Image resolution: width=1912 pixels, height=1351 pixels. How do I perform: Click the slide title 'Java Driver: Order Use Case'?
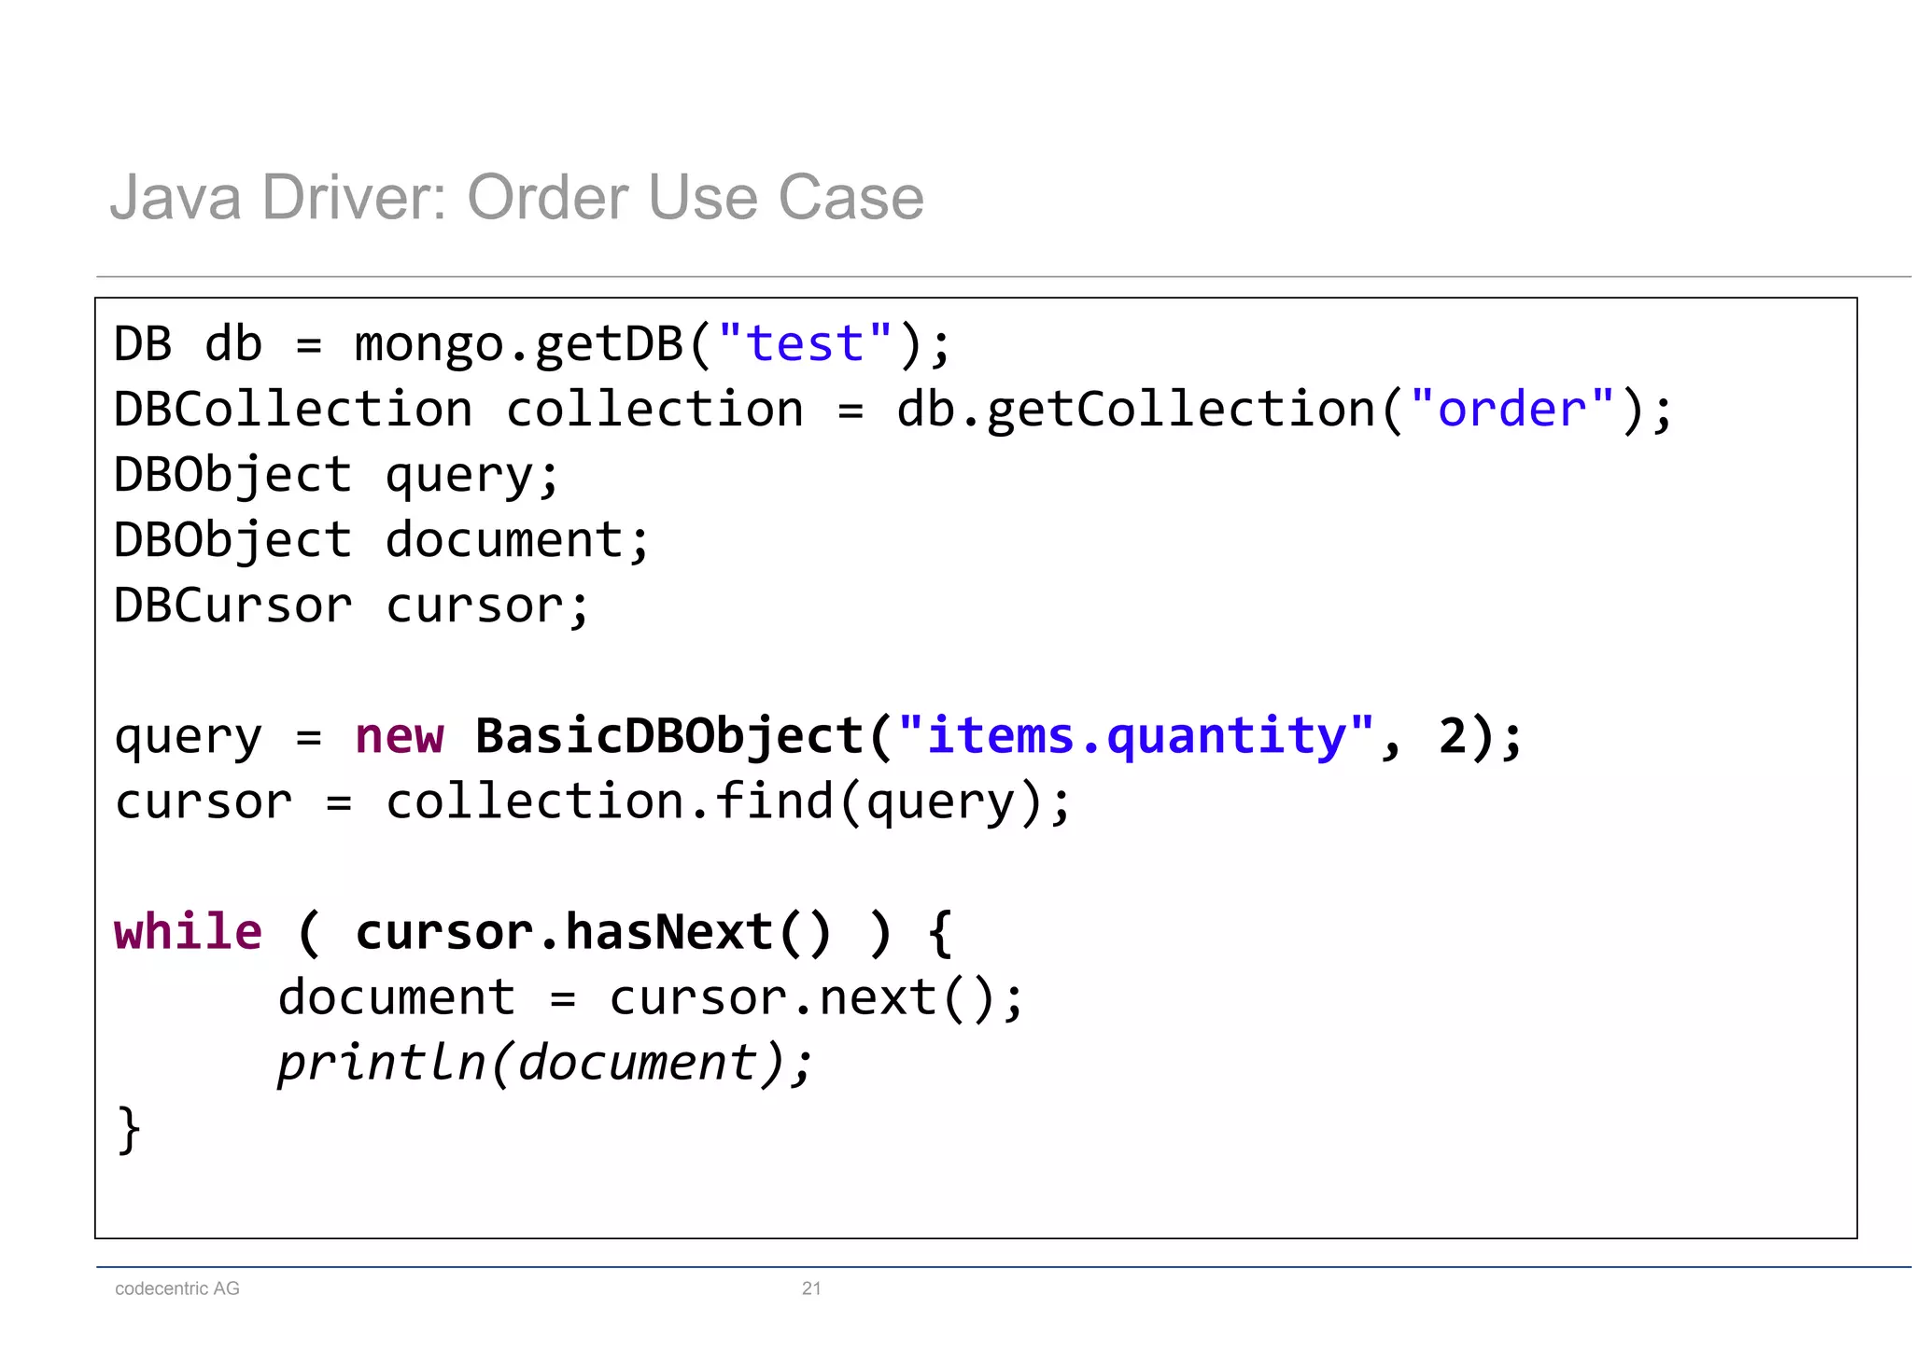517,198
